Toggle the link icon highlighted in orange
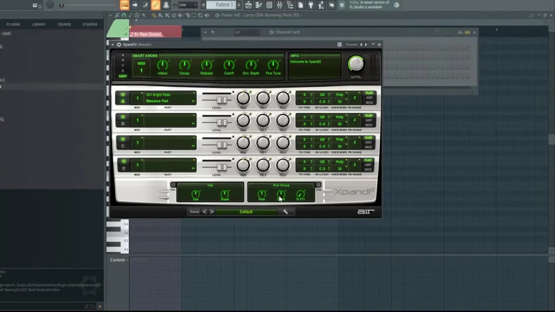 click(156, 5)
